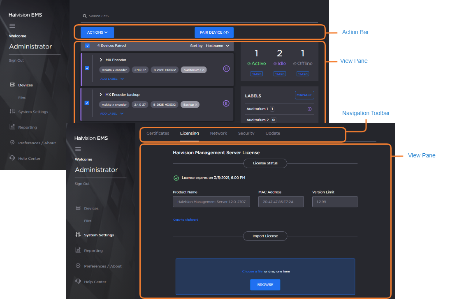Viewport: 464px width, 307px height.
Task: Open Help Center in the lower sidebar
Action: point(95,282)
